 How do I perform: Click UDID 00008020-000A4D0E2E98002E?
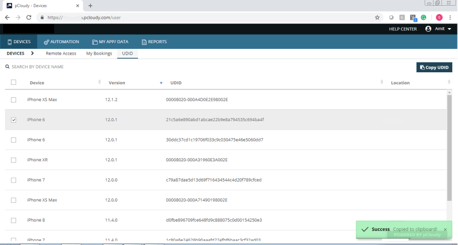point(197,99)
